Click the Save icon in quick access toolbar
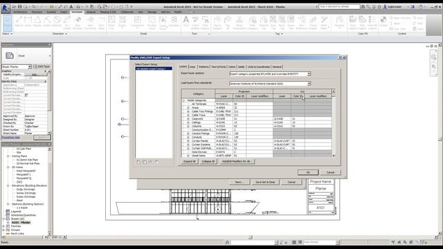Screen dimensions: 443x249 tap(20, 6)
